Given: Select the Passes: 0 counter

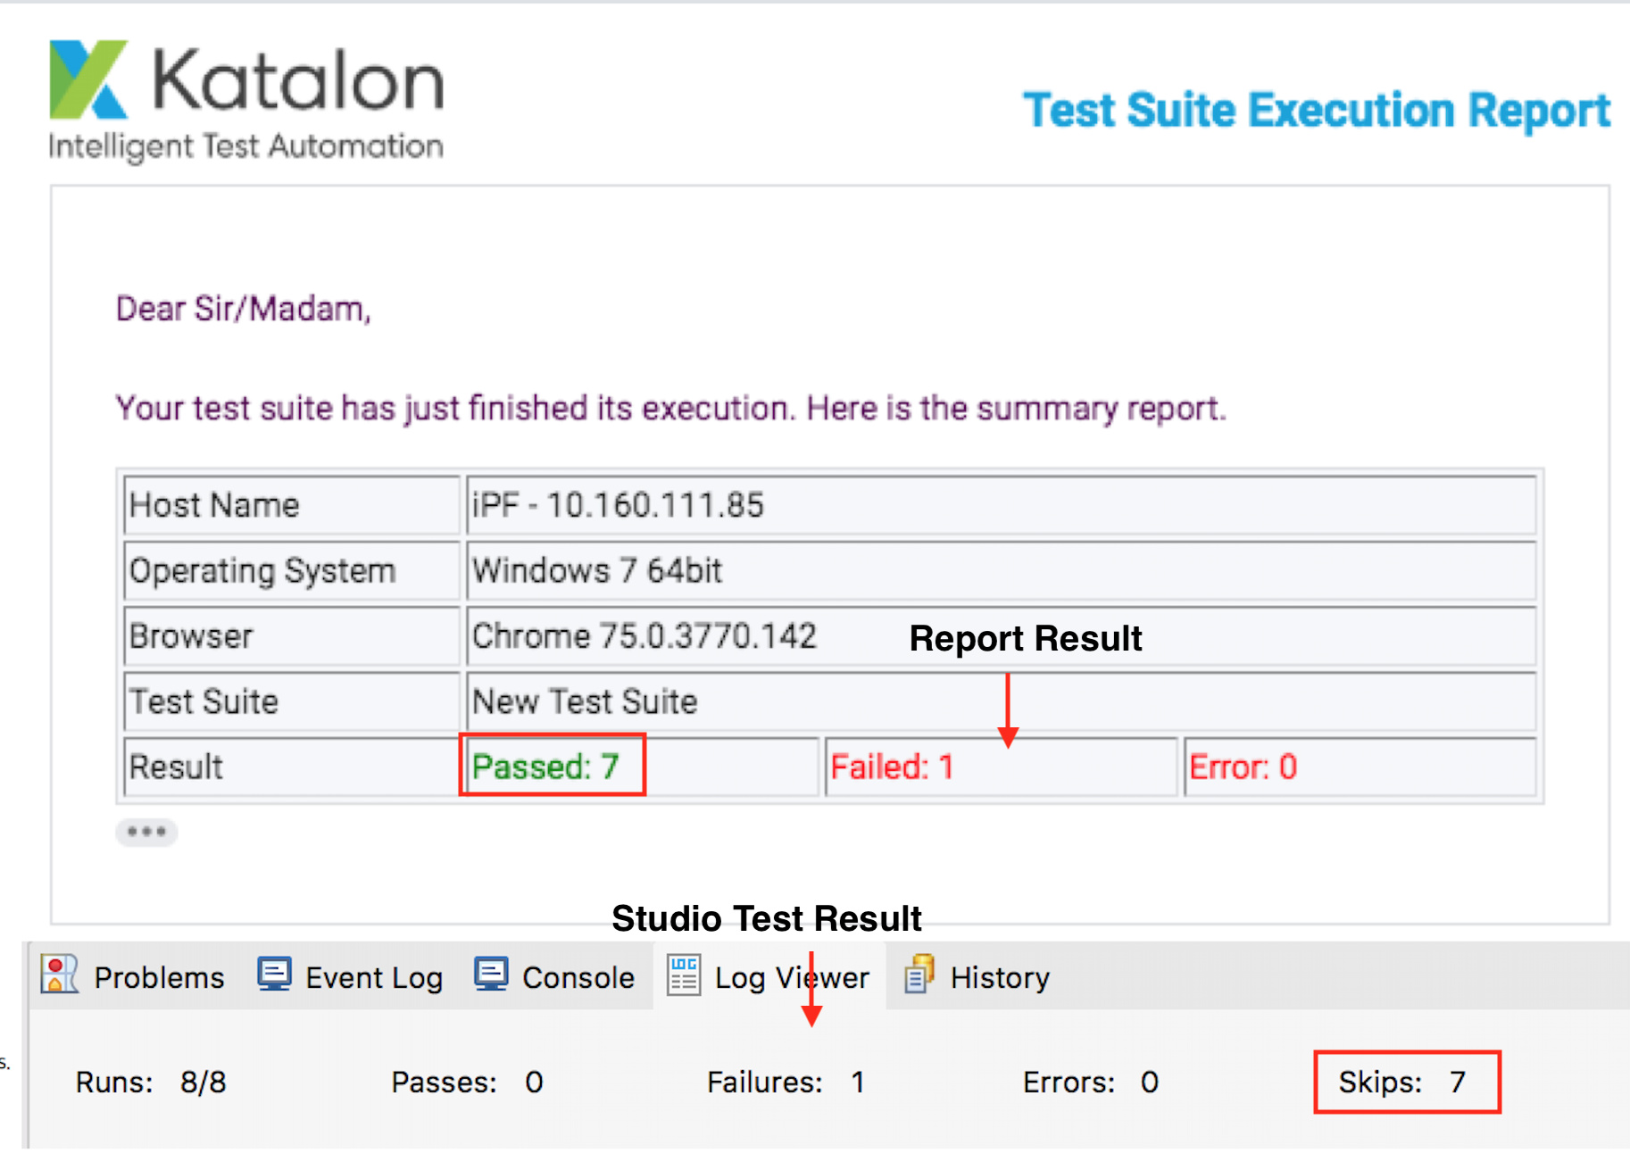Looking at the screenshot, I should (467, 1082).
